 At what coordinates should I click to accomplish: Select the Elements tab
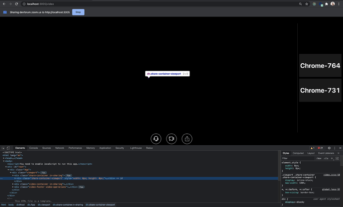pos(20,148)
